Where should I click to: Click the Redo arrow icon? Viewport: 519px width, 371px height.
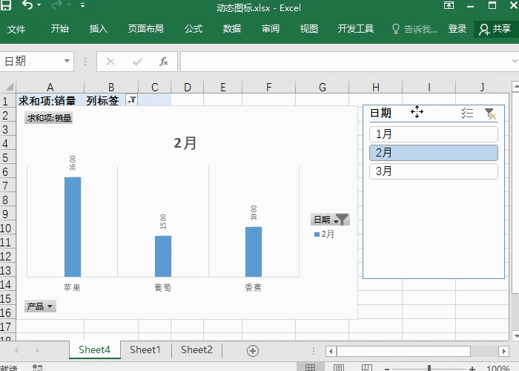coord(57,5)
